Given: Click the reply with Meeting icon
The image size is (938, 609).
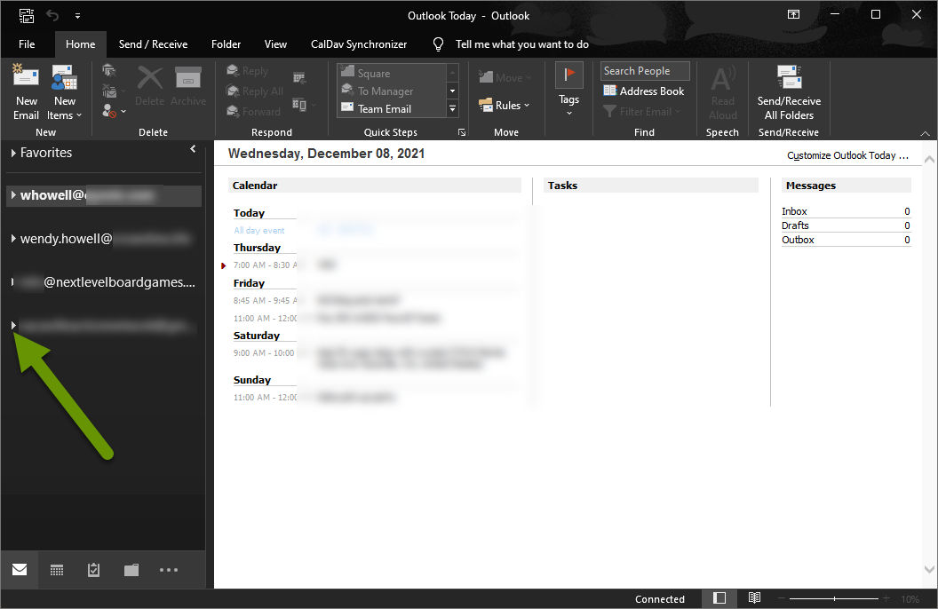Looking at the screenshot, I should click(x=299, y=78).
